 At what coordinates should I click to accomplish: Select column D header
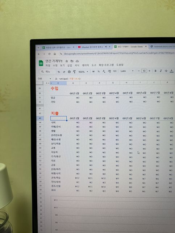[73, 83]
